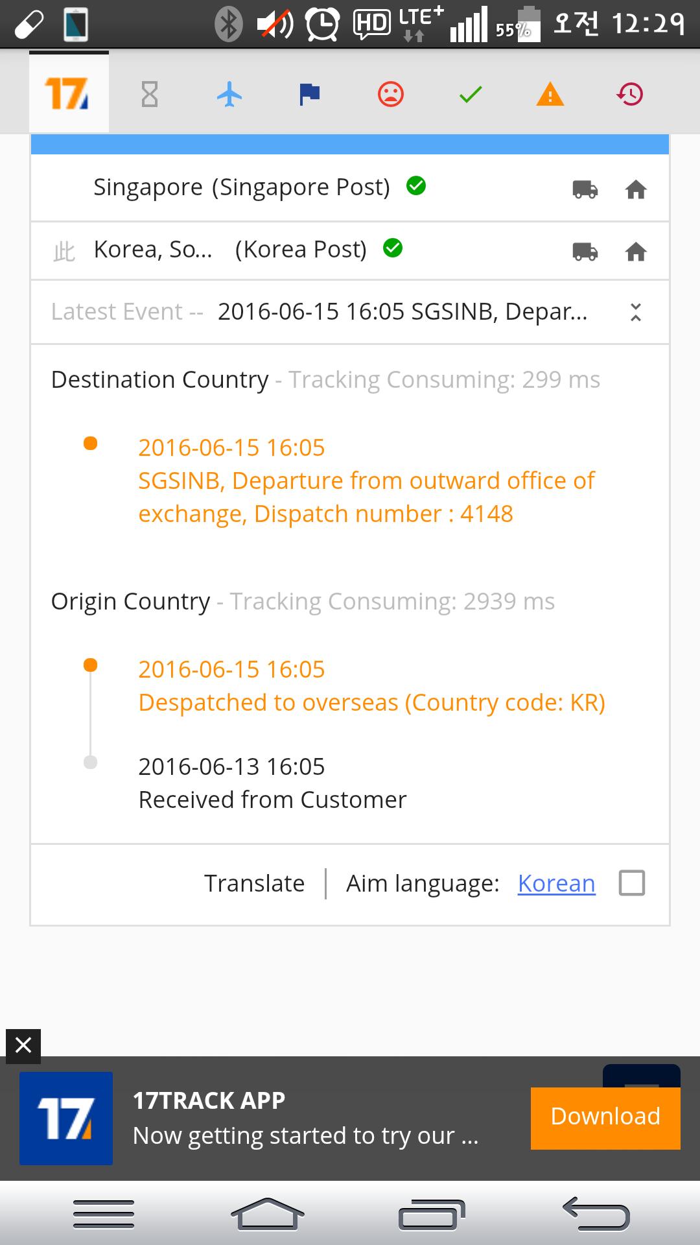The image size is (700, 1245).
Task: Tap the truck icon in Singapore Post row
Action: [x=585, y=189]
